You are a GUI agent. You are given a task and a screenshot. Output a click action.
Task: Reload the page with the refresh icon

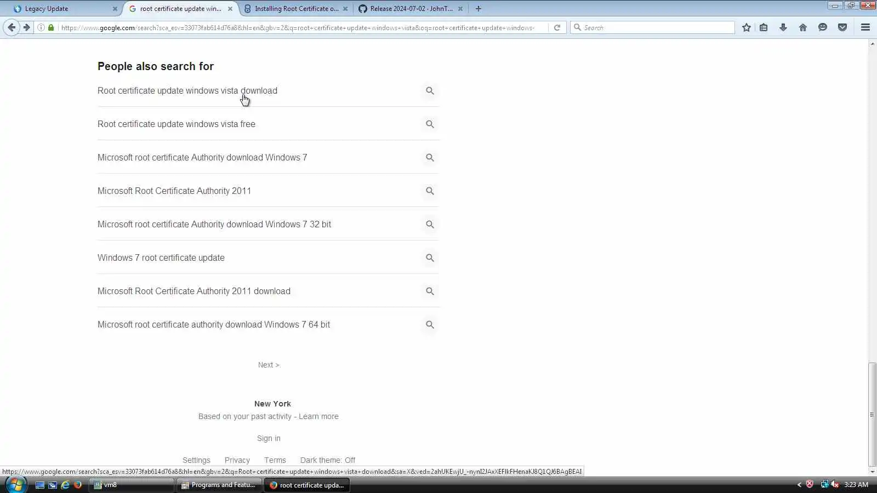point(557,27)
